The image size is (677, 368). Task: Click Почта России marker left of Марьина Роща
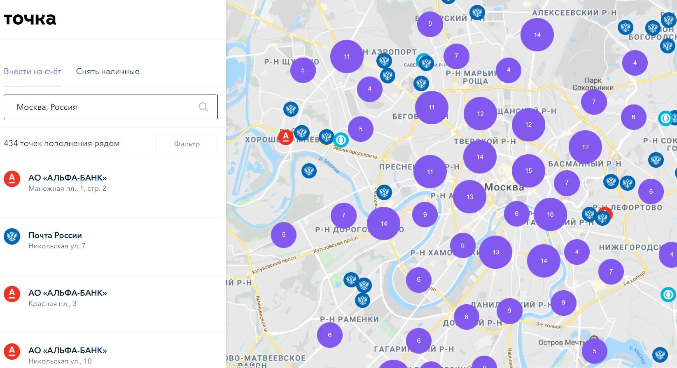[421, 83]
